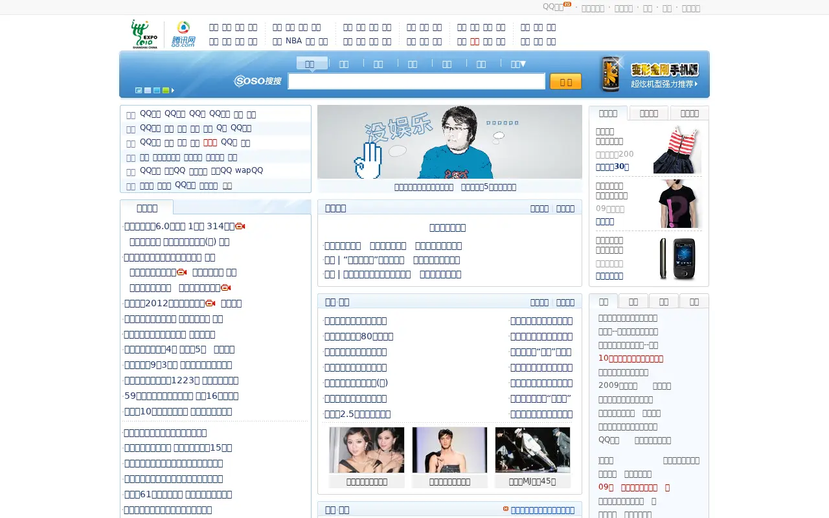The width and height of the screenshot is (829, 518).
Task: Open the headline containing '1223'
Action: [181, 380]
